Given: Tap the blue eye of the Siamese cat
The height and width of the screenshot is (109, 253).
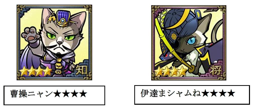Looking at the screenshot, I should pos(191,41).
